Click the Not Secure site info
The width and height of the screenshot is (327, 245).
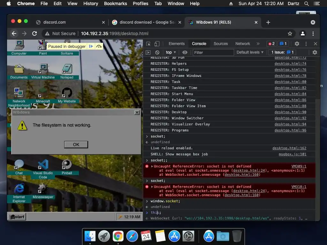tap(60, 33)
